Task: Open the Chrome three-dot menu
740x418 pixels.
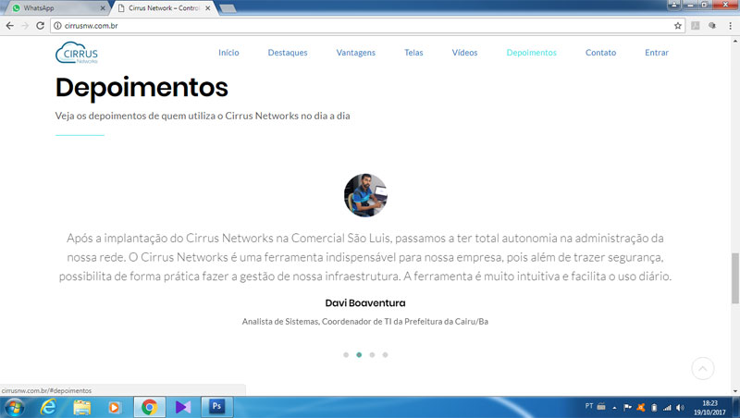Action: 730,26
